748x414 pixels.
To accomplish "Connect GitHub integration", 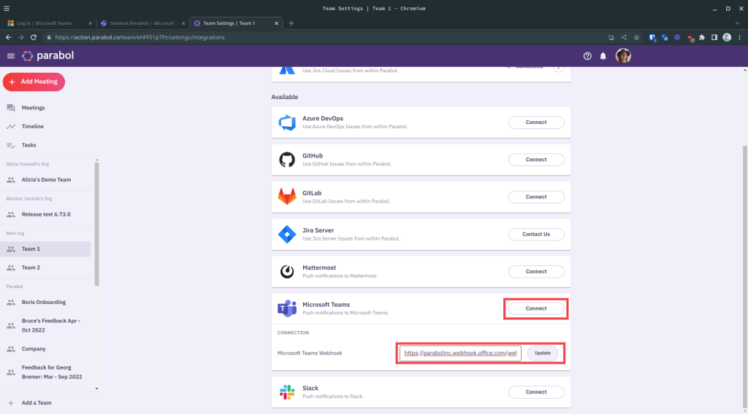I will click(536, 160).
